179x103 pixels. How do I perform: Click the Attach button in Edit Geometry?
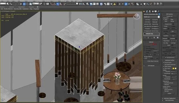pyautogui.click(x=165, y=29)
